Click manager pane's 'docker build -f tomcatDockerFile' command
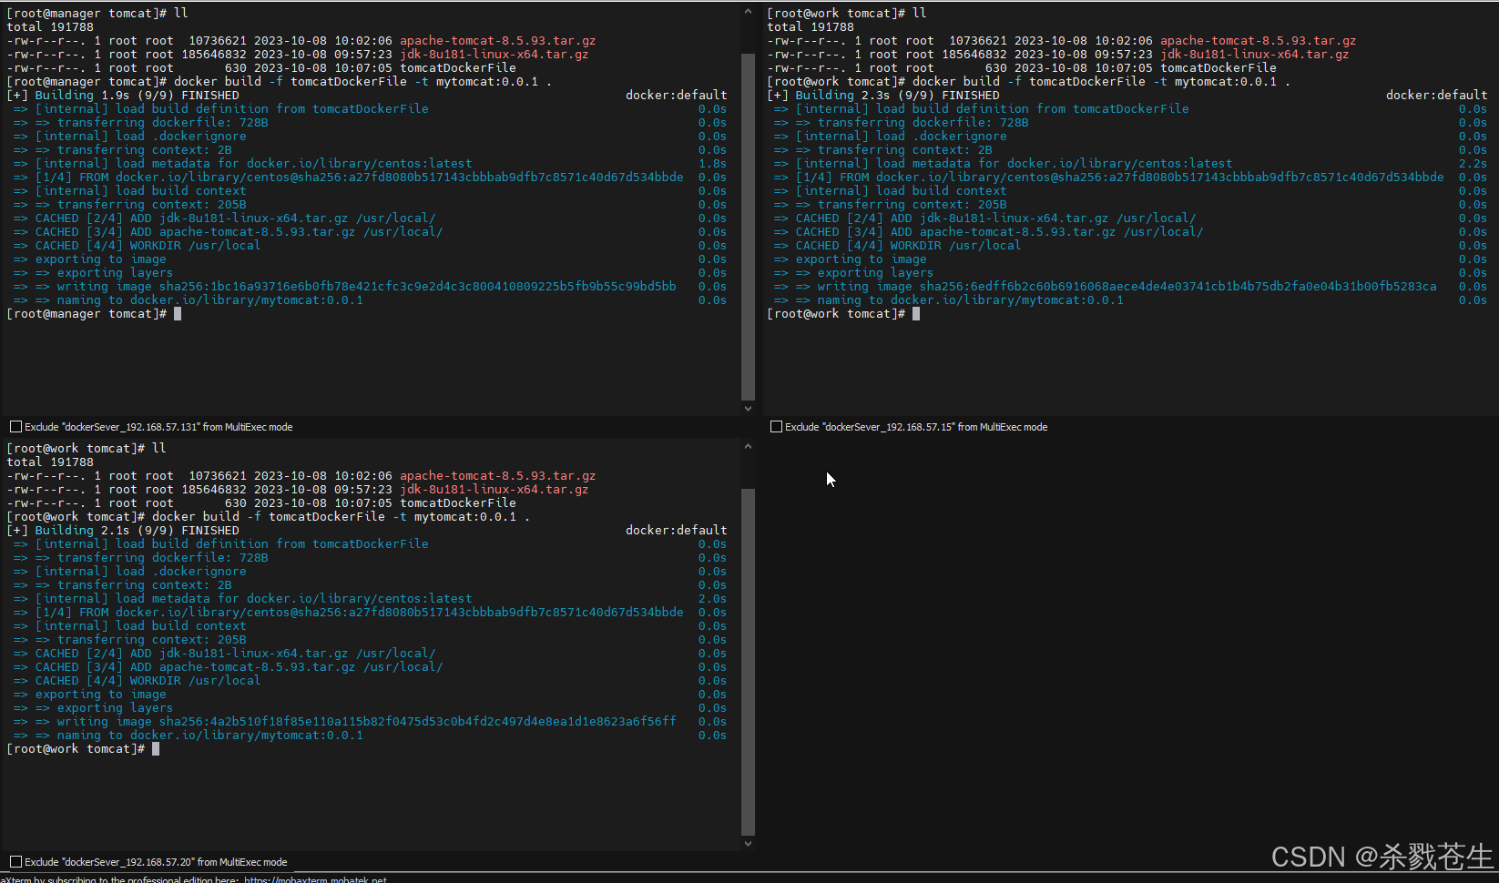Image resolution: width=1499 pixels, height=883 pixels. click(362, 82)
